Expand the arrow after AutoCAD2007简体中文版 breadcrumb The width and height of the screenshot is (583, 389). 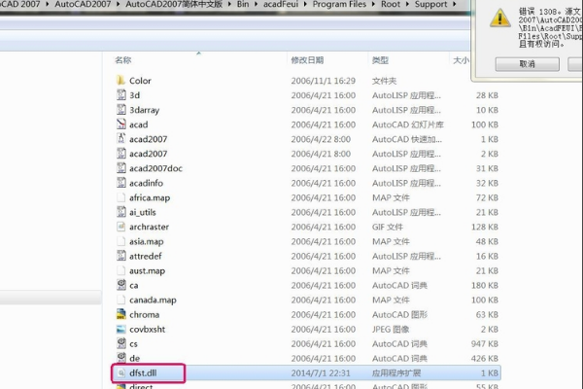tap(229, 4)
